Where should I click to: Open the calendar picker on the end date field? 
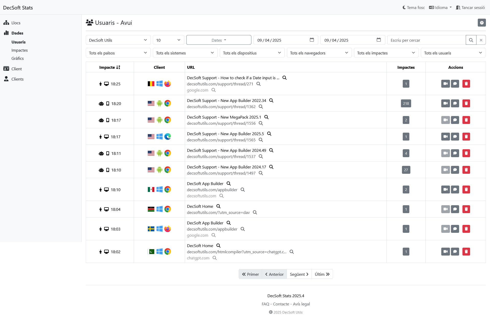[379, 40]
